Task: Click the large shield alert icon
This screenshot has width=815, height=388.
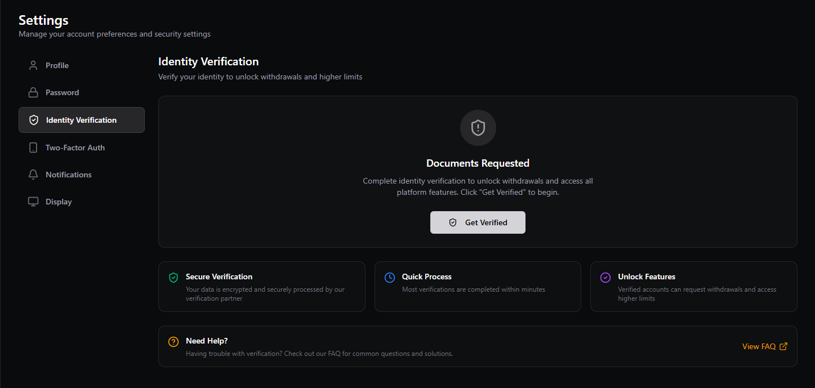Action: tap(478, 128)
